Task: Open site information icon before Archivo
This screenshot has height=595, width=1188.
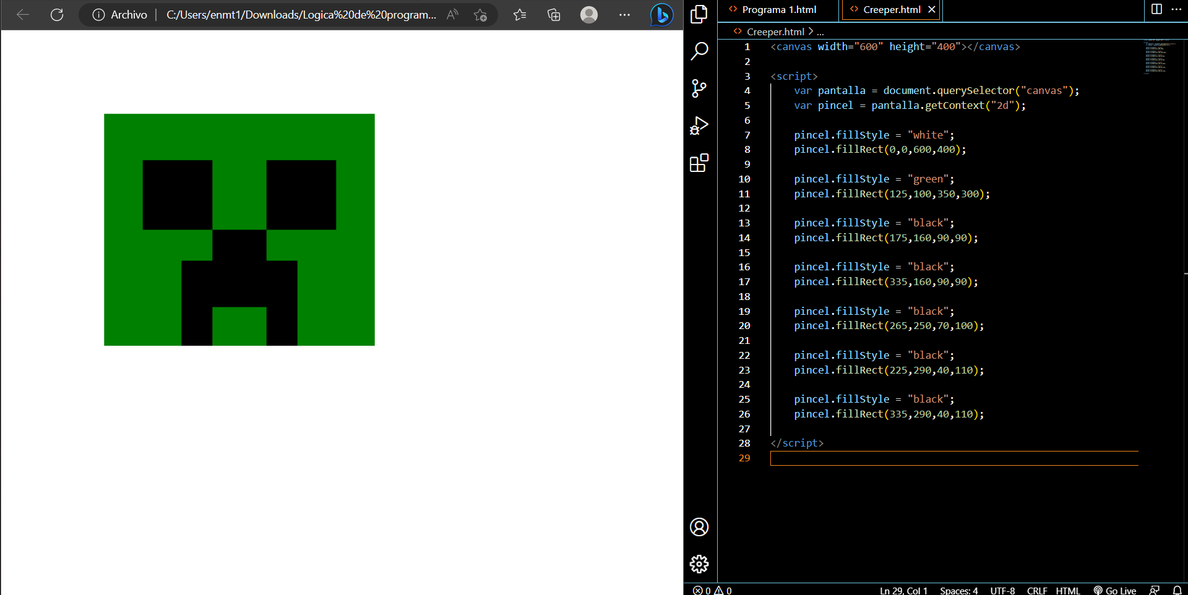Action: (x=98, y=15)
